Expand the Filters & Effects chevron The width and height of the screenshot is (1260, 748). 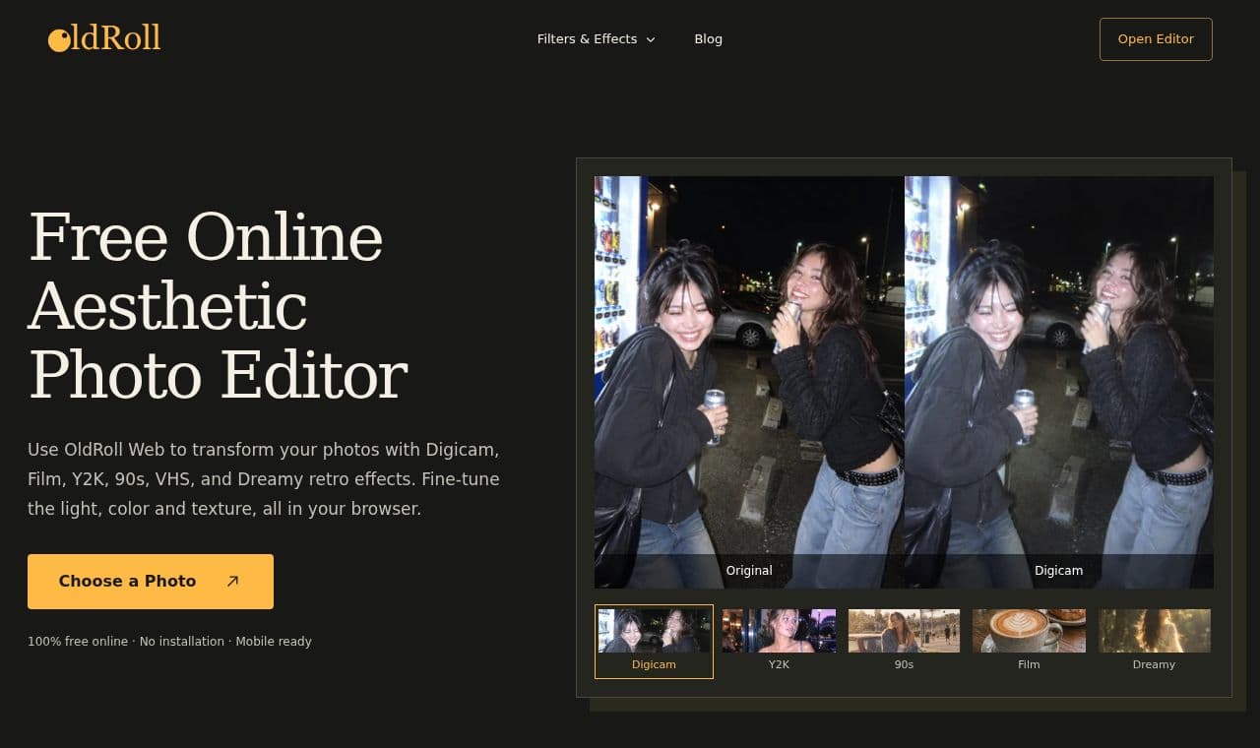point(650,39)
